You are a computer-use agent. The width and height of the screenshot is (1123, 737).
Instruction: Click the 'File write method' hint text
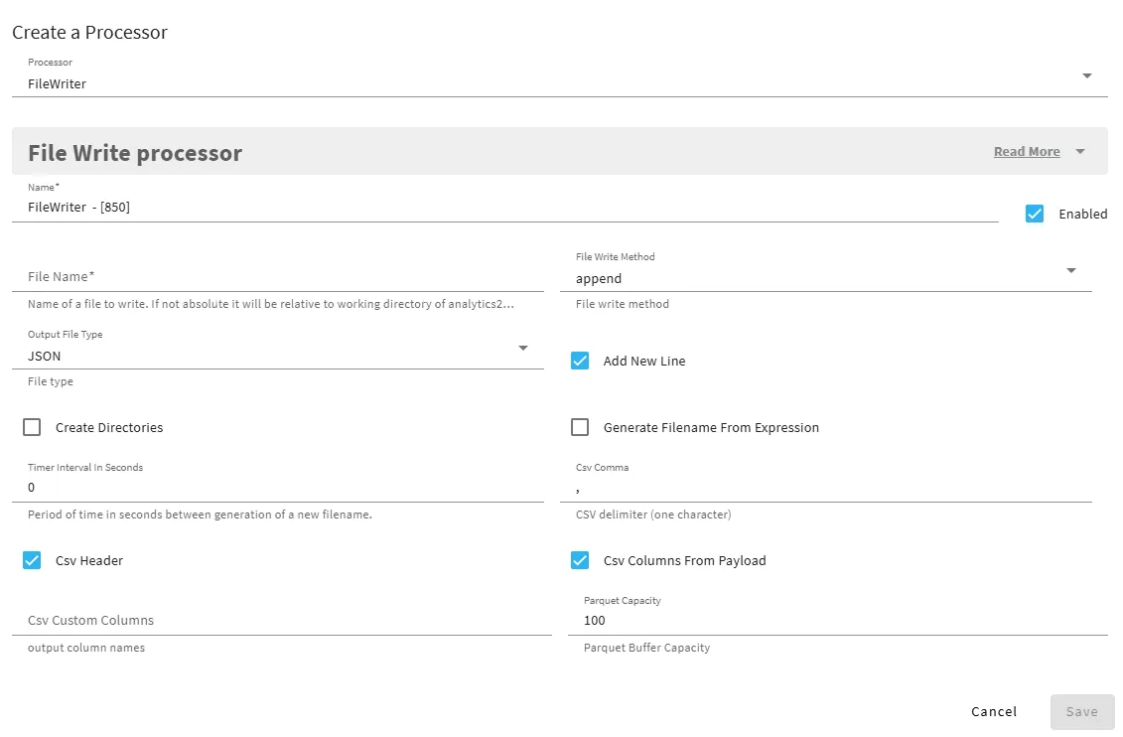(x=623, y=304)
